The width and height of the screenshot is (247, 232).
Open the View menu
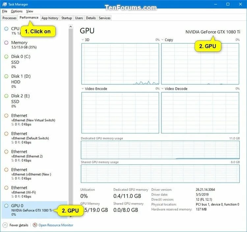click(30, 11)
